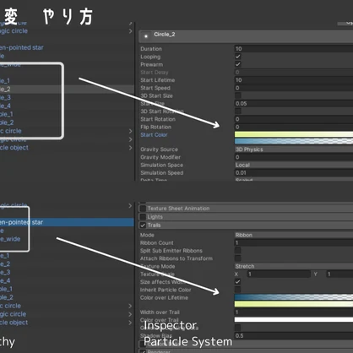353x353 pixels.
Task: Enable the 3D Start Size checkbox
Action: pos(238,95)
